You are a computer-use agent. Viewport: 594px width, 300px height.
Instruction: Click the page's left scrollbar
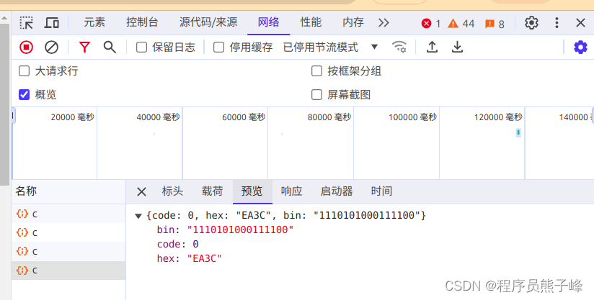[4, 106]
